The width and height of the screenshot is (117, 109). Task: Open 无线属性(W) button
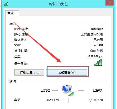pos(67,72)
